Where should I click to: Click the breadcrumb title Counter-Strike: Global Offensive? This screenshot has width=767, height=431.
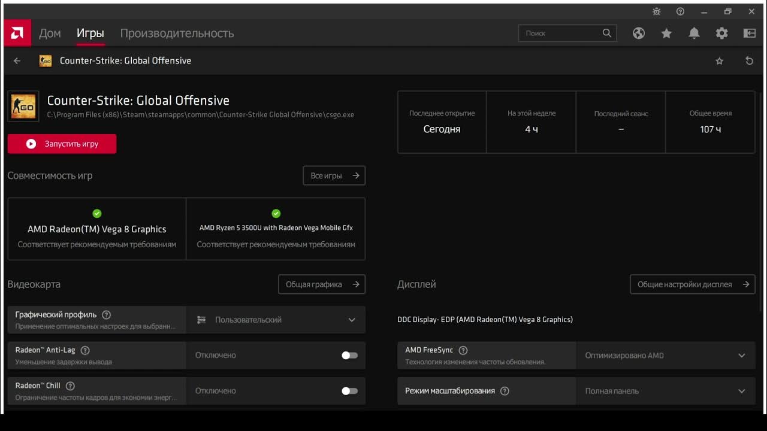pos(125,60)
